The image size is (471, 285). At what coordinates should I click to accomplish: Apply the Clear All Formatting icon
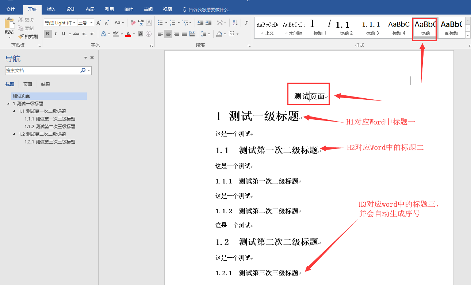click(132, 22)
